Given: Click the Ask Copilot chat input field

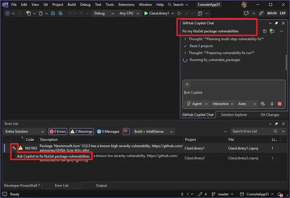Looking at the screenshot, I should click(x=234, y=92).
